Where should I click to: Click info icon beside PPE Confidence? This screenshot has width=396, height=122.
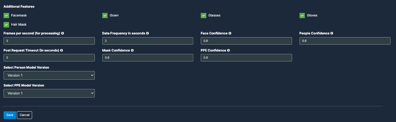click(x=228, y=50)
